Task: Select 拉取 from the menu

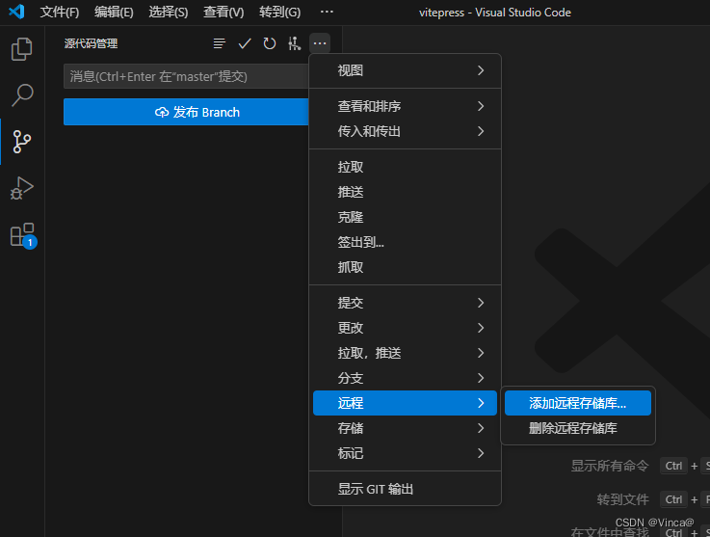Action: (x=405, y=167)
